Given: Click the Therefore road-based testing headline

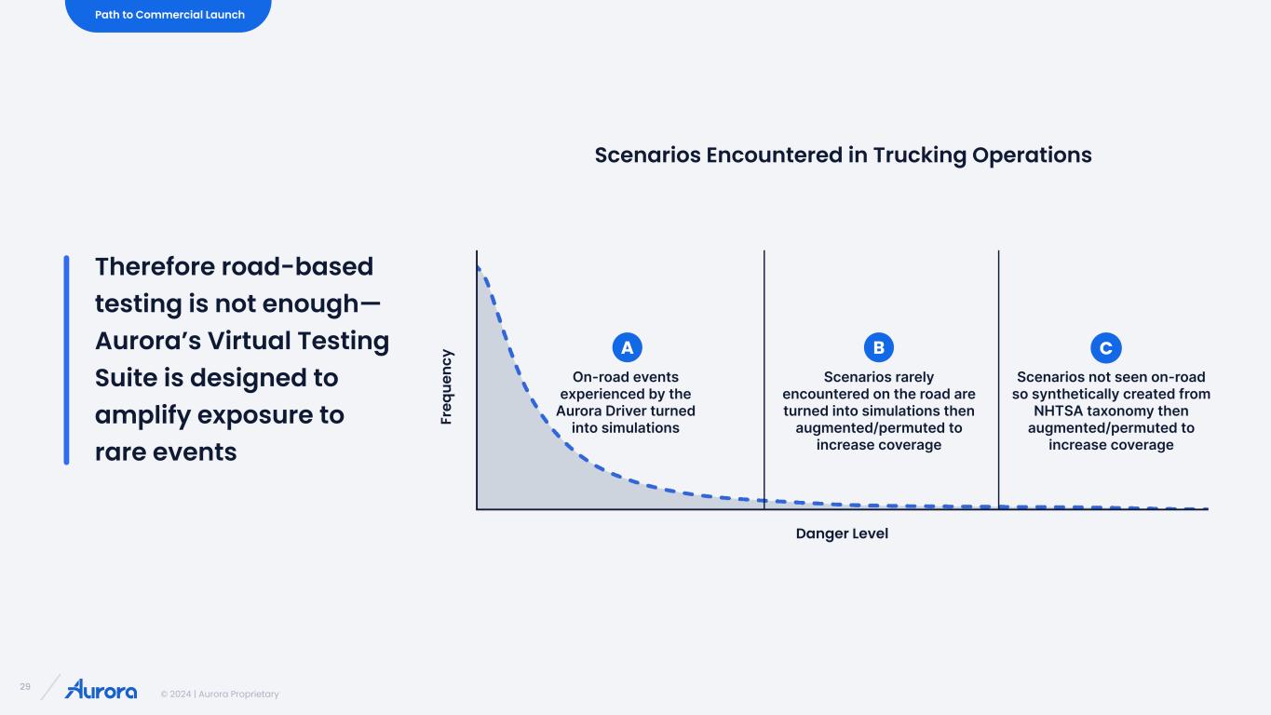Looking at the screenshot, I should point(242,359).
